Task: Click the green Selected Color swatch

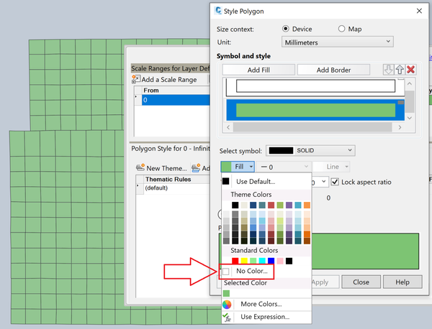Action: click(226, 294)
